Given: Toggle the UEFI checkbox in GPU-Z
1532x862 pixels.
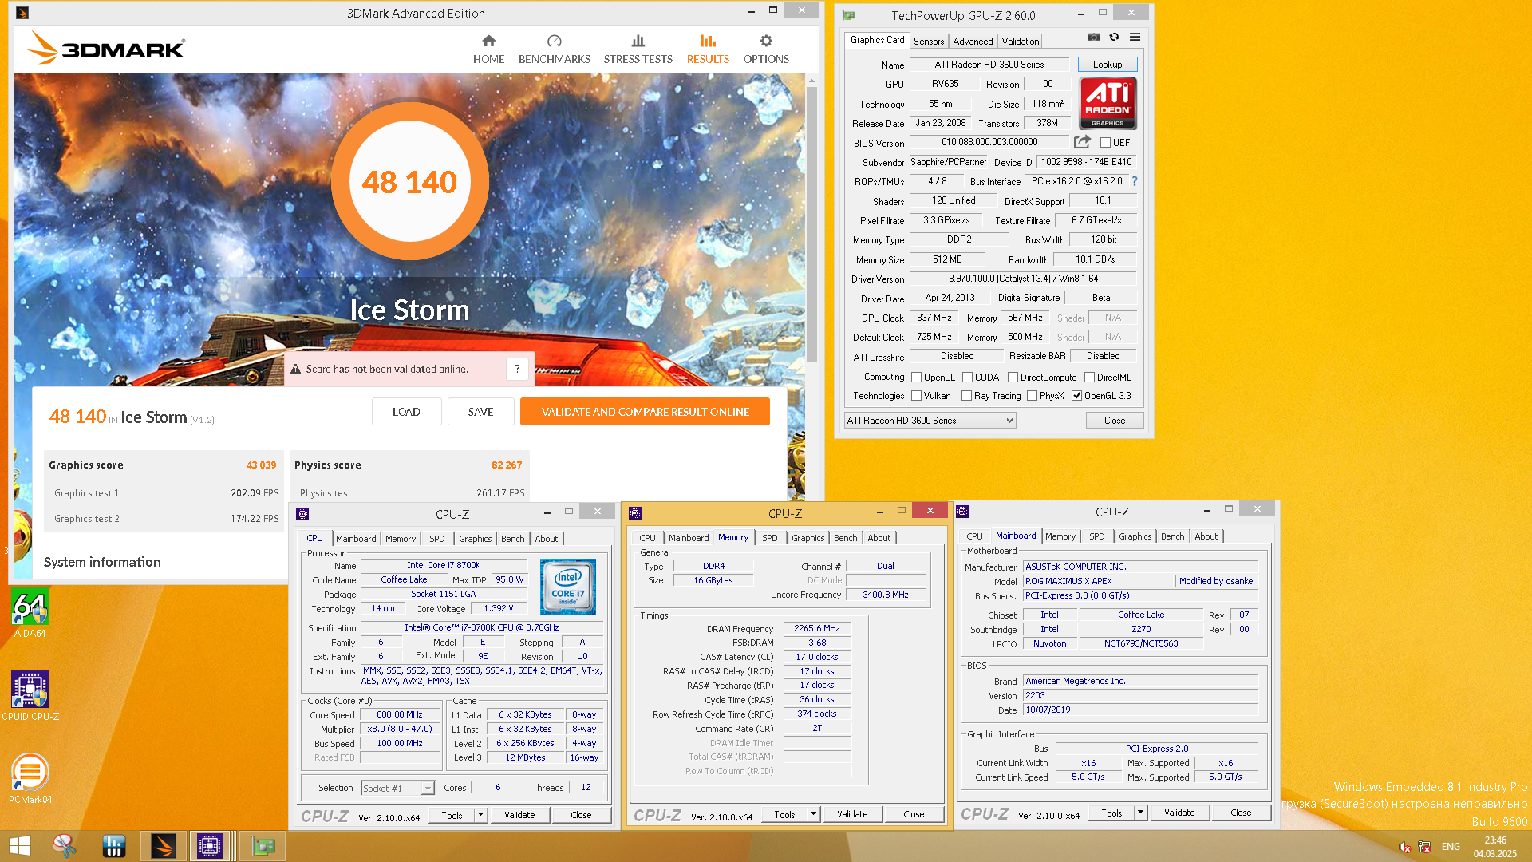Looking at the screenshot, I should (x=1105, y=143).
